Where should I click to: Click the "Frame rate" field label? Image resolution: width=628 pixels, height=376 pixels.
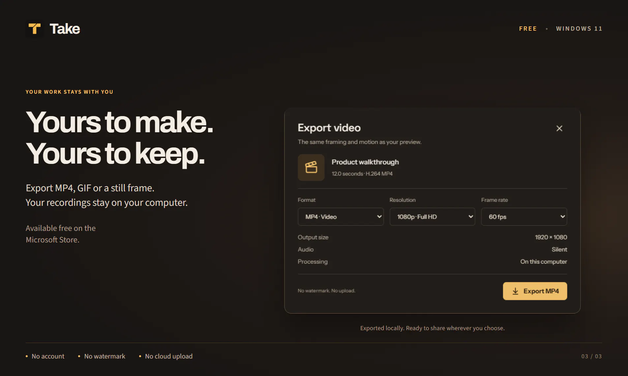(x=494, y=200)
